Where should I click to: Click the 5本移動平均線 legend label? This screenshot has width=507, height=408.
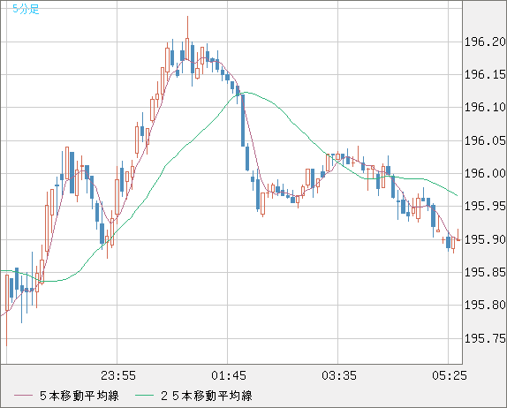(79, 396)
